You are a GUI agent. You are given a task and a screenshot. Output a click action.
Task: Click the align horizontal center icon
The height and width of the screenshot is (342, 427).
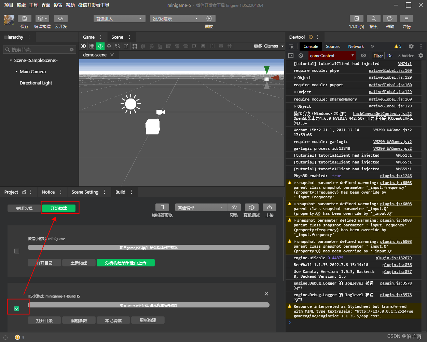(177, 46)
